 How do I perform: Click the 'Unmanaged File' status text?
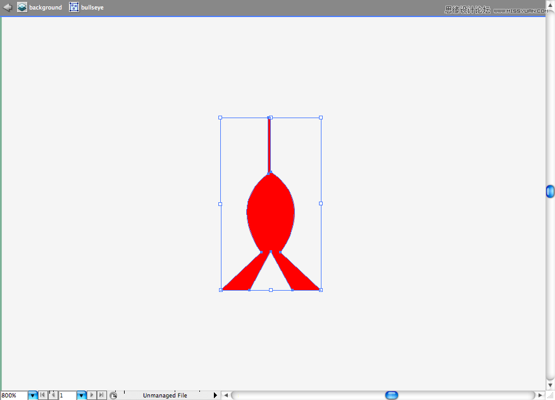pos(165,396)
